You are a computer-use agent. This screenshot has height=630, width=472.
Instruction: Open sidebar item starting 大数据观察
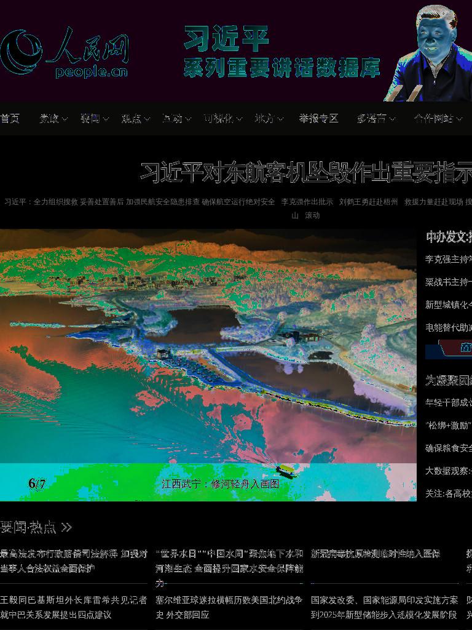click(449, 471)
